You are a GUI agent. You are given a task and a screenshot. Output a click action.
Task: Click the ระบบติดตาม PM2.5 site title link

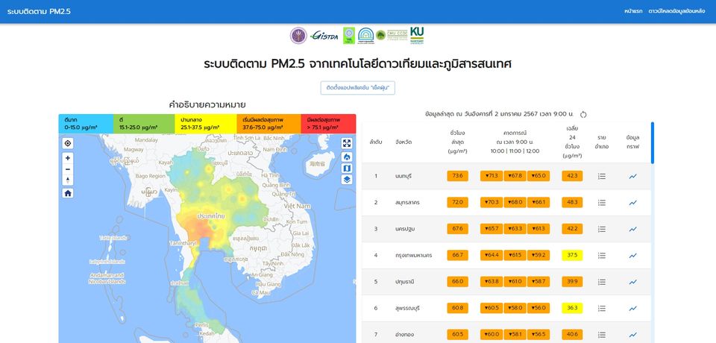[x=39, y=11]
